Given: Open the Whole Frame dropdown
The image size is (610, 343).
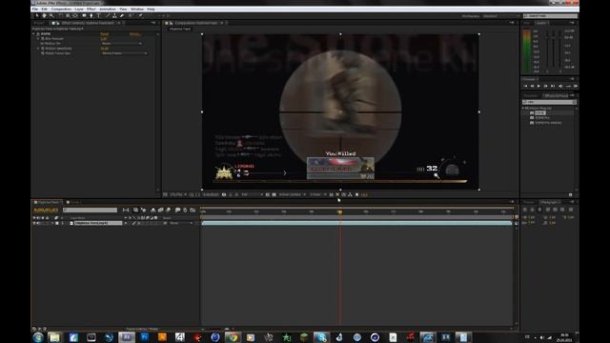Looking at the screenshot, I should coord(125,53).
